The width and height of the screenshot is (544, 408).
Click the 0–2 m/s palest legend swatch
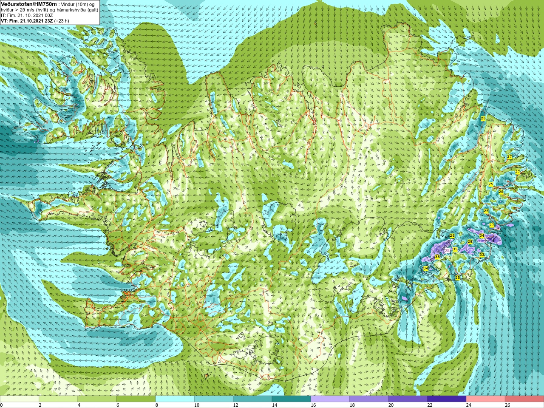point(20,399)
